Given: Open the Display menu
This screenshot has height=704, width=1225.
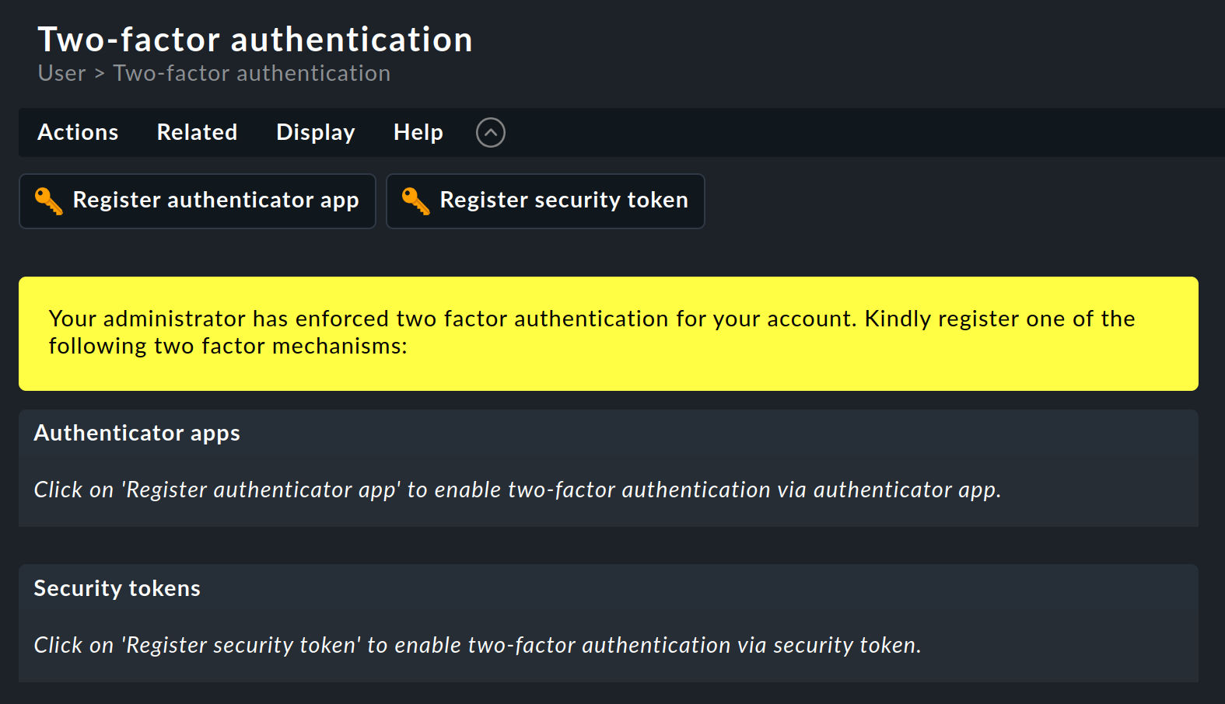Looking at the screenshot, I should [316, 133].
